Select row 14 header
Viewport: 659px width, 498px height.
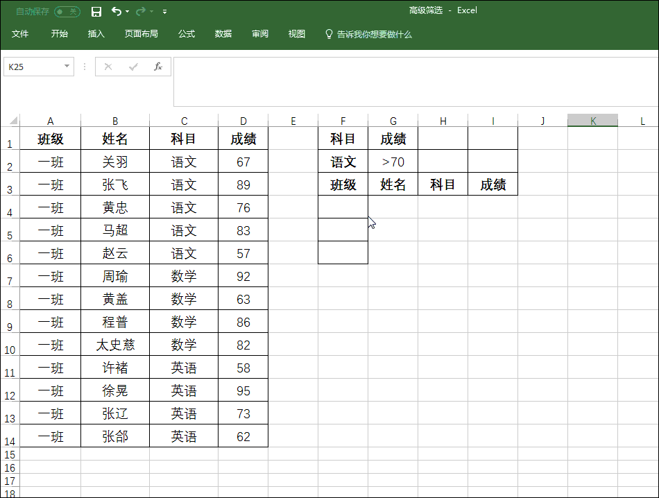pos(10,436)
